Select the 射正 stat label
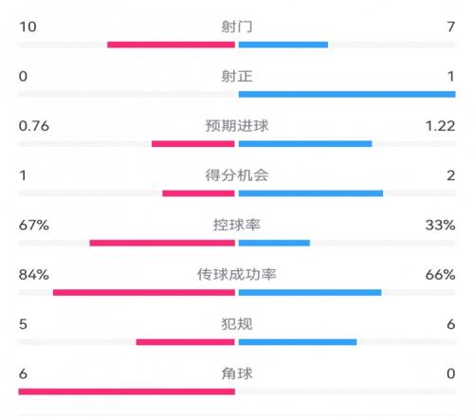 coord(237,76)
